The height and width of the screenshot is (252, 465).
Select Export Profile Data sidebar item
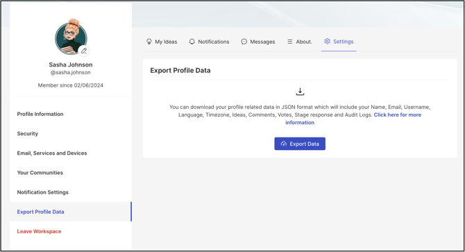click(71, 212)
